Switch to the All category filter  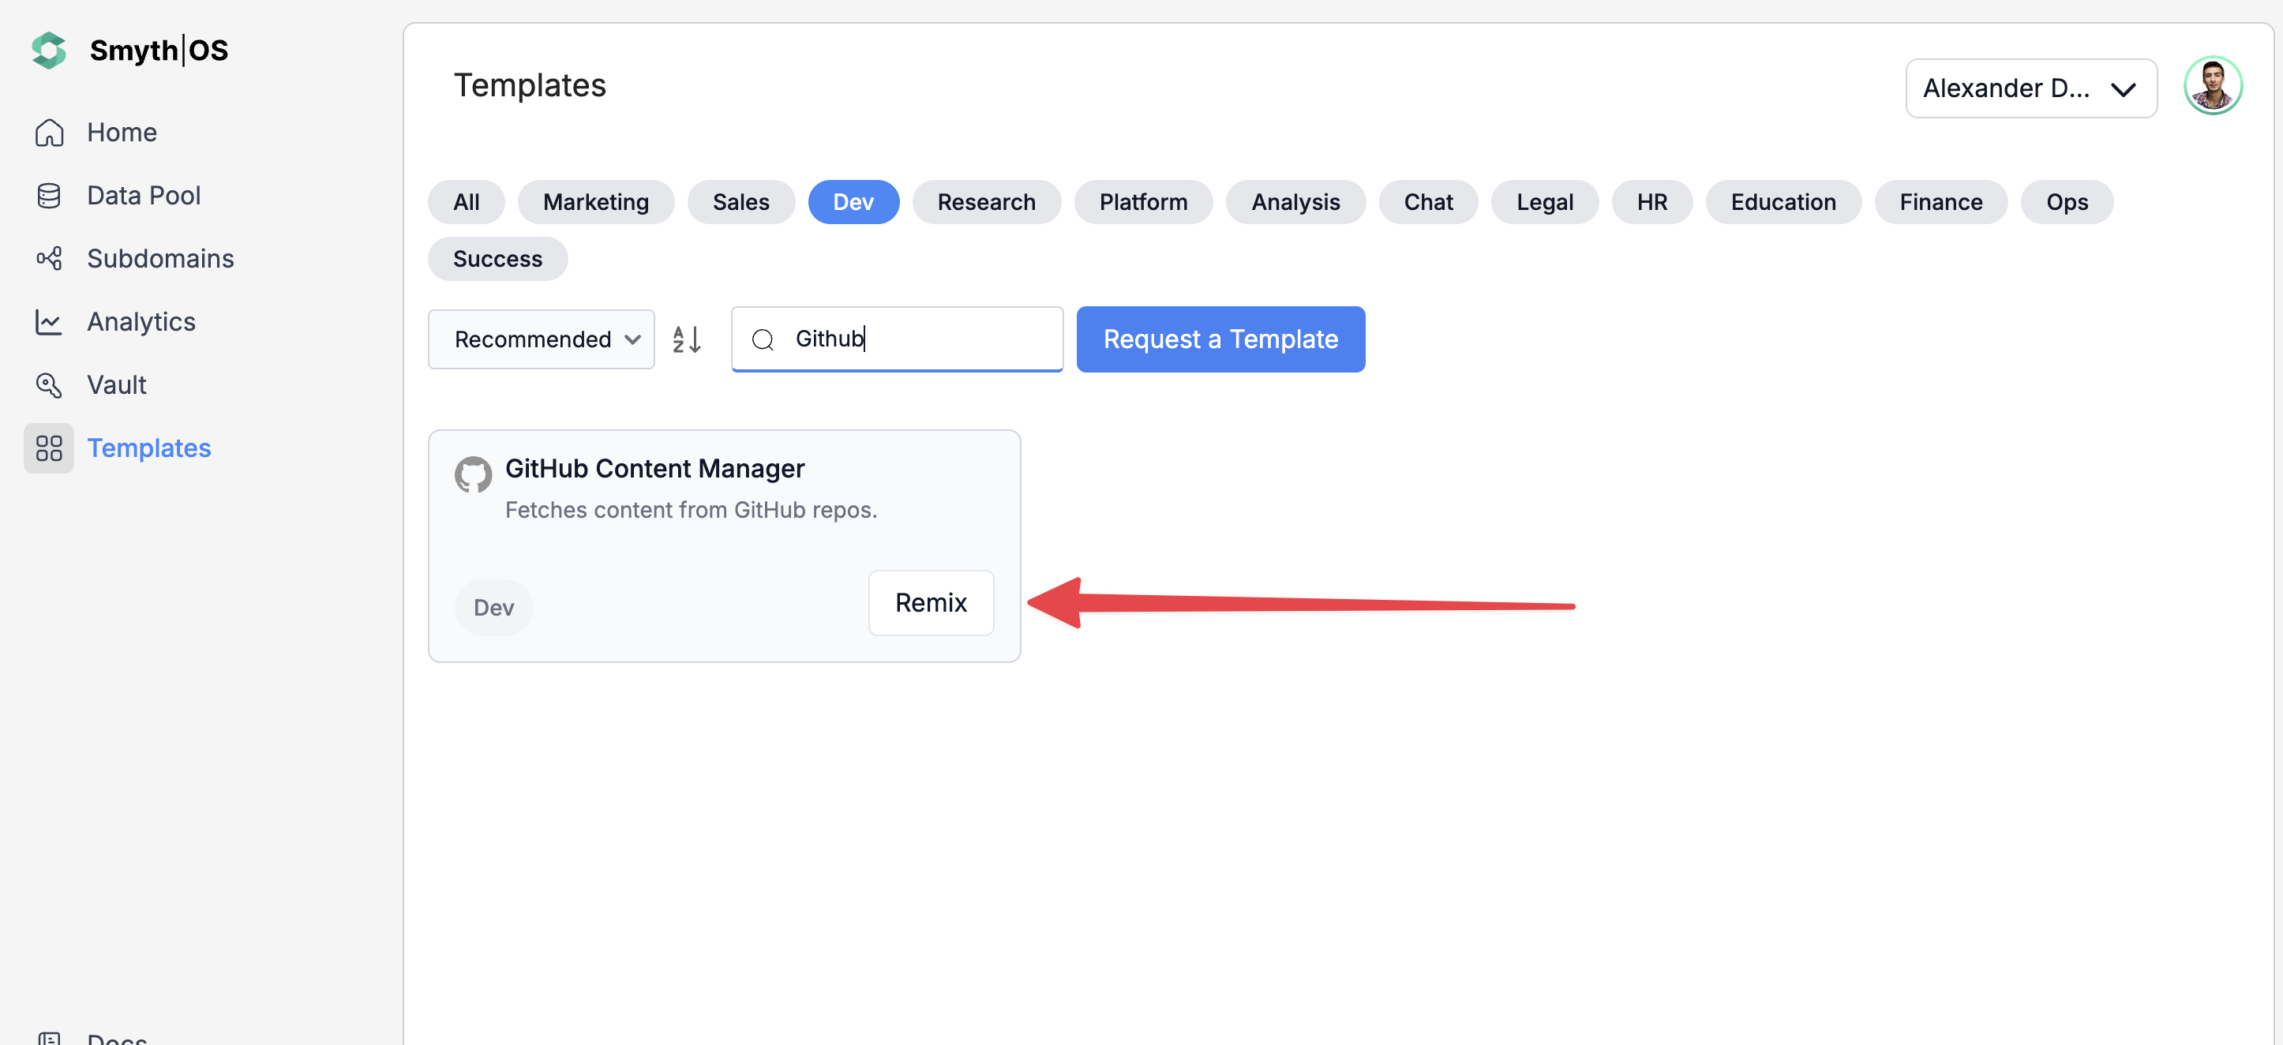click(x=467, y=202)
